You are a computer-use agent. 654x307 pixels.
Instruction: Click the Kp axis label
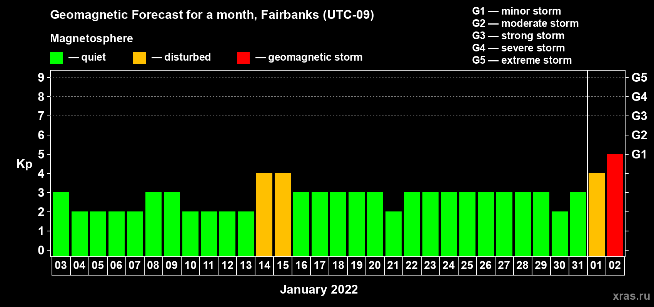pos(24,164)
